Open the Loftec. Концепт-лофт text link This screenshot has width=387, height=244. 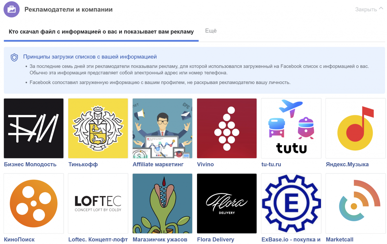point(98,239)
